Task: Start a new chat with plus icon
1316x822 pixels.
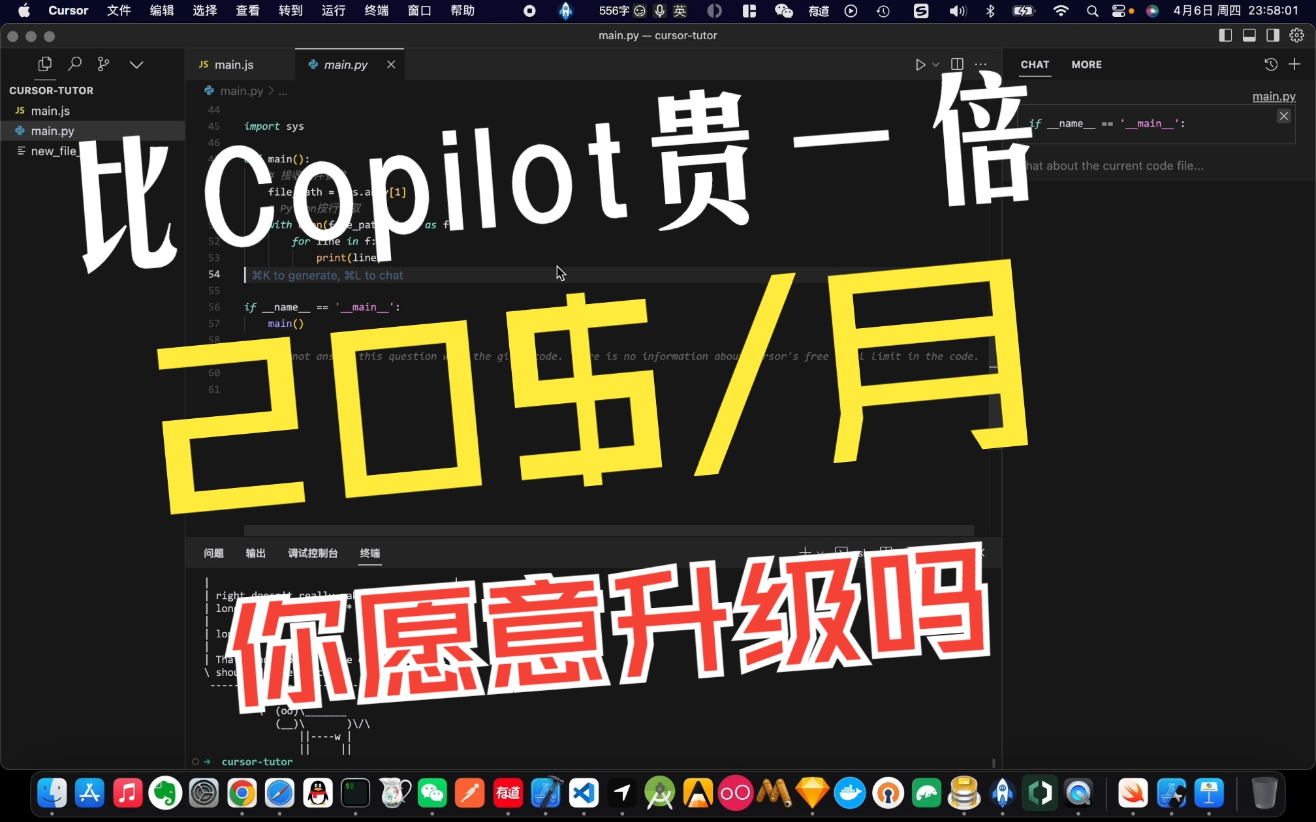Action: click(x=1294, y=65)
